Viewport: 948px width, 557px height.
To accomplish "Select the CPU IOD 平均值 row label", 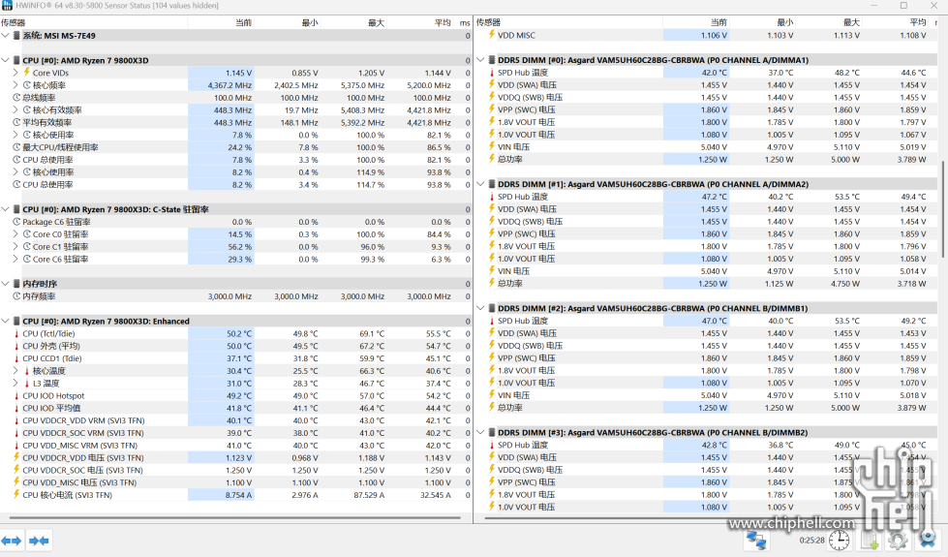I will [x=51, y=408].
